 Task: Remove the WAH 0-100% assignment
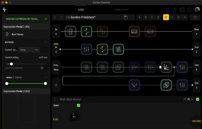coord(46,77)
